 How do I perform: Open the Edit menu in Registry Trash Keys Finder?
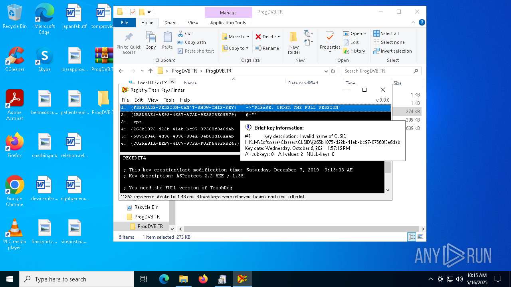pos(138,100)
